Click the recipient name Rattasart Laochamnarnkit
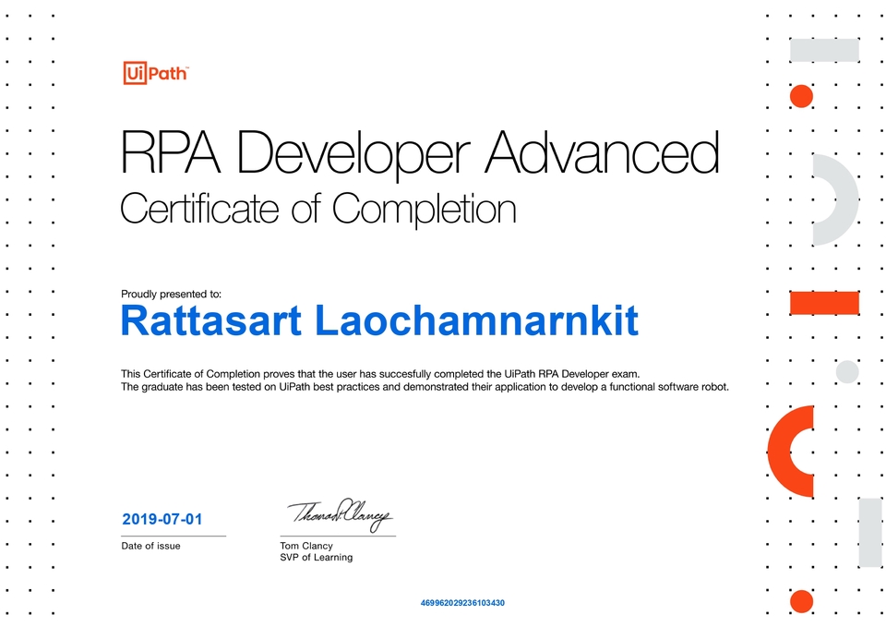Image resolution: width=886 pixels, height=627 pixels. click(379, 320)
